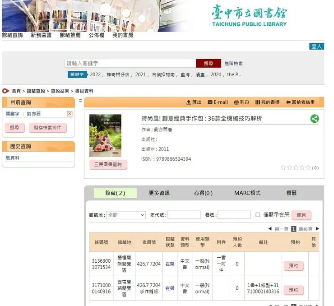
Task: Open the 進階檢索 advanced search link
Action: click(x=233, y=63)
